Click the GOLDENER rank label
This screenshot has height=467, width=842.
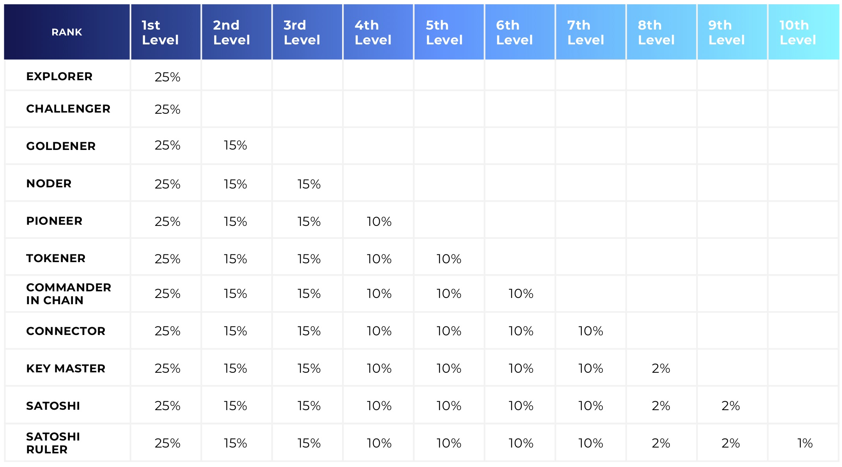coord(61,146)
